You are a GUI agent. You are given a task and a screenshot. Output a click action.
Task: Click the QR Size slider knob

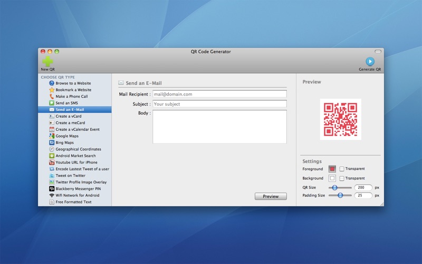334,187
